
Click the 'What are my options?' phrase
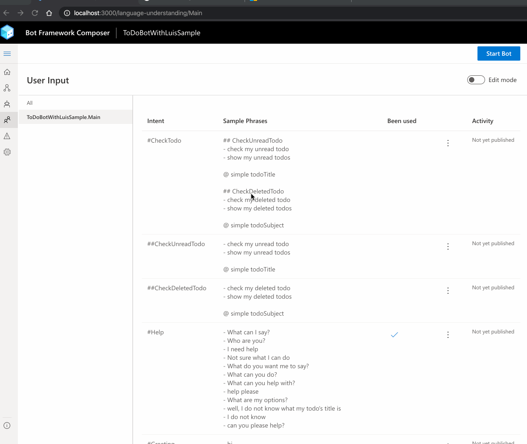pos(257,400)
